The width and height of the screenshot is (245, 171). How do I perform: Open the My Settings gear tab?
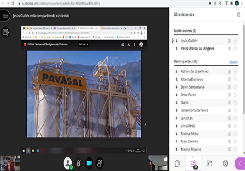[225, 163]
